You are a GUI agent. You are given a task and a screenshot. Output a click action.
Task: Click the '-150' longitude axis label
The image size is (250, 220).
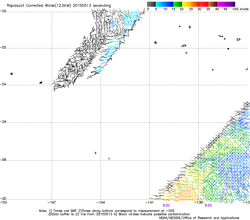click(x=3, y=203)
